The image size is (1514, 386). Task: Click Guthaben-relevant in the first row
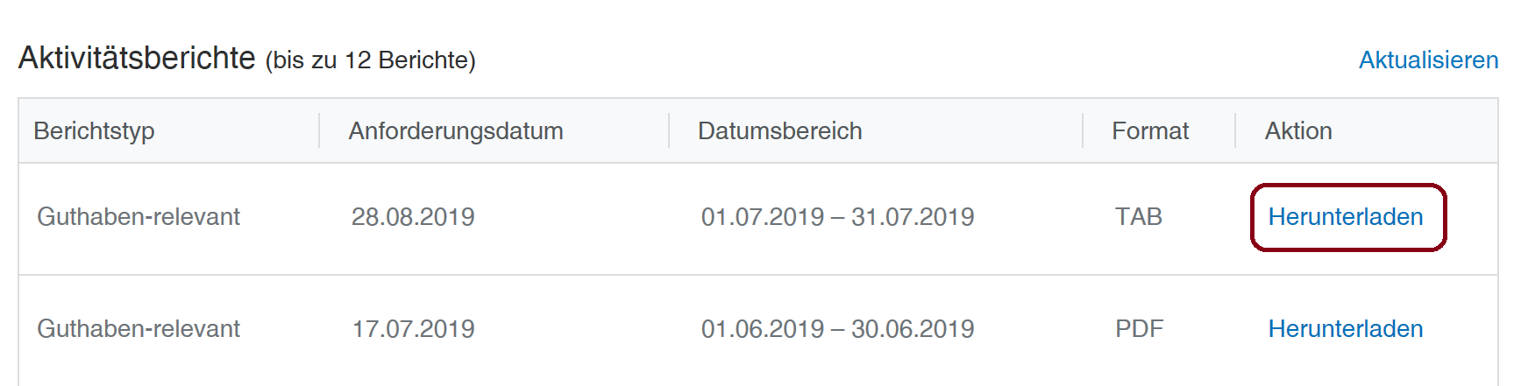tap(138, 217)
